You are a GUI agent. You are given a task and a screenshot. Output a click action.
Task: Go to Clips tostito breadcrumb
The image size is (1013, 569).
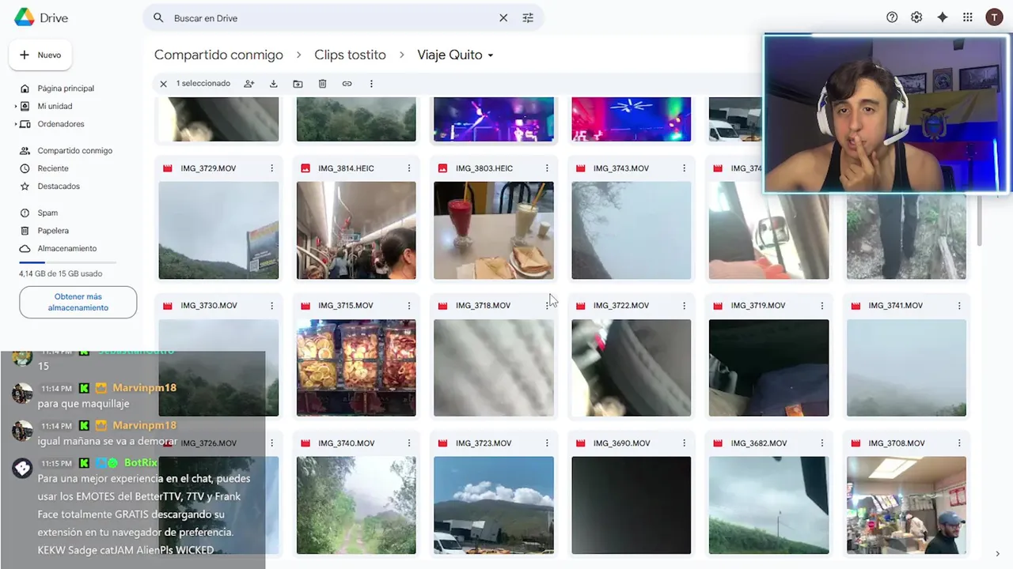tap(350, 55)
